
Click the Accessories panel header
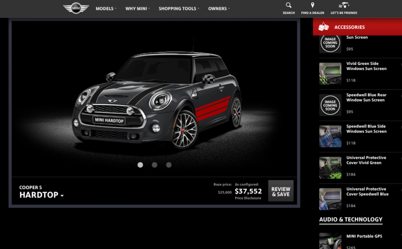point(357,27)
